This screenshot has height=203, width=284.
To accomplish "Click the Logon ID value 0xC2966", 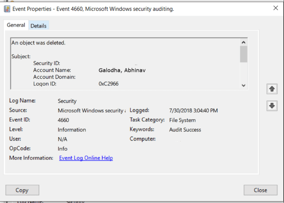I will pos(108,84).
